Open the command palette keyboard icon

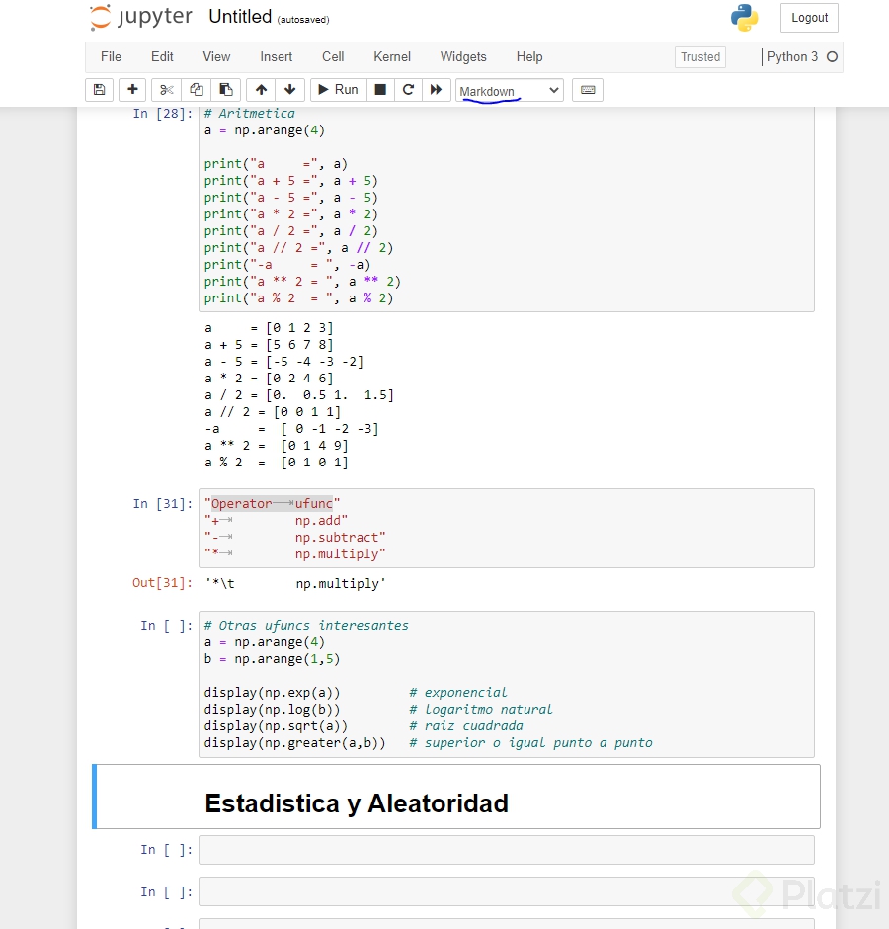coord(587,89)
